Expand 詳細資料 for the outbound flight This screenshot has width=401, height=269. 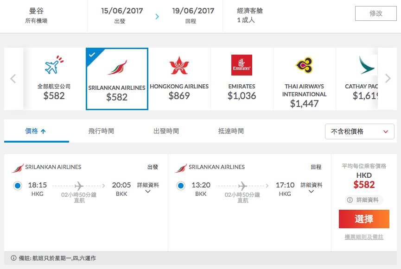click(x=148, y=188)
